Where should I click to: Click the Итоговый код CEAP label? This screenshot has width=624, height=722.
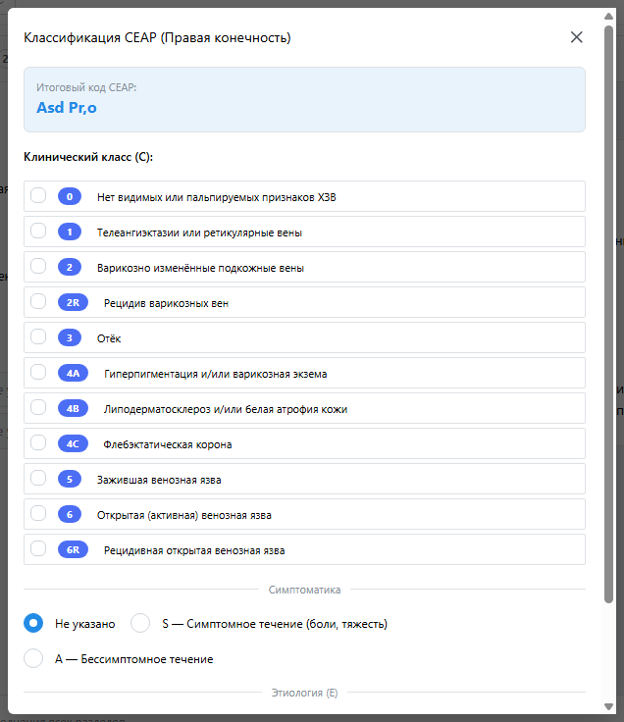tap(86, 87)
